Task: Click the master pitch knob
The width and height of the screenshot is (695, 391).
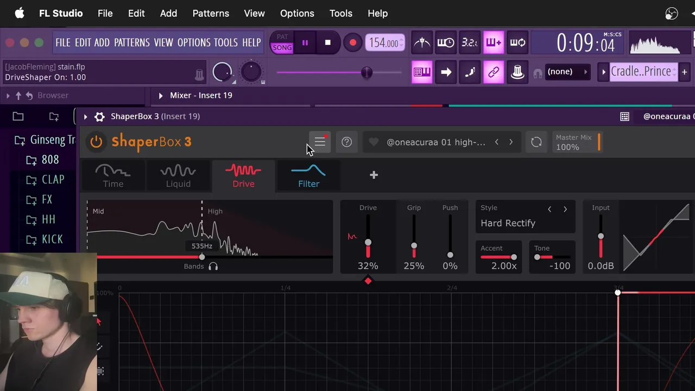Action: (251, 72)
